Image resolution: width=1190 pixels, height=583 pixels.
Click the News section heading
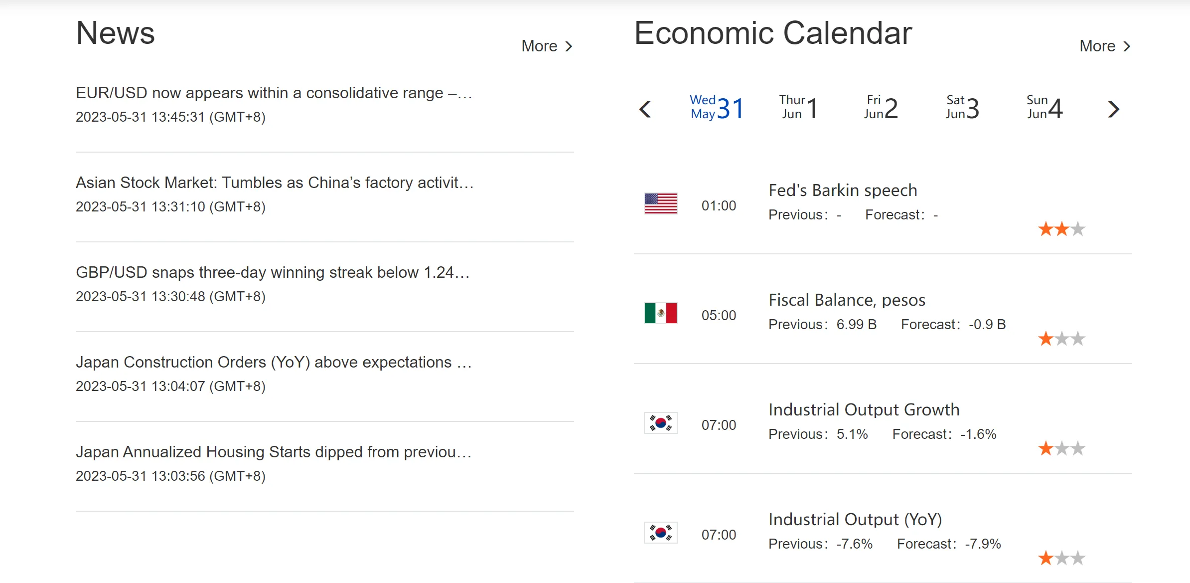coord(115,33)
